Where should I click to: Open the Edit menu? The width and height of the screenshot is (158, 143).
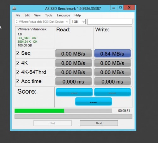pos(27,15)
